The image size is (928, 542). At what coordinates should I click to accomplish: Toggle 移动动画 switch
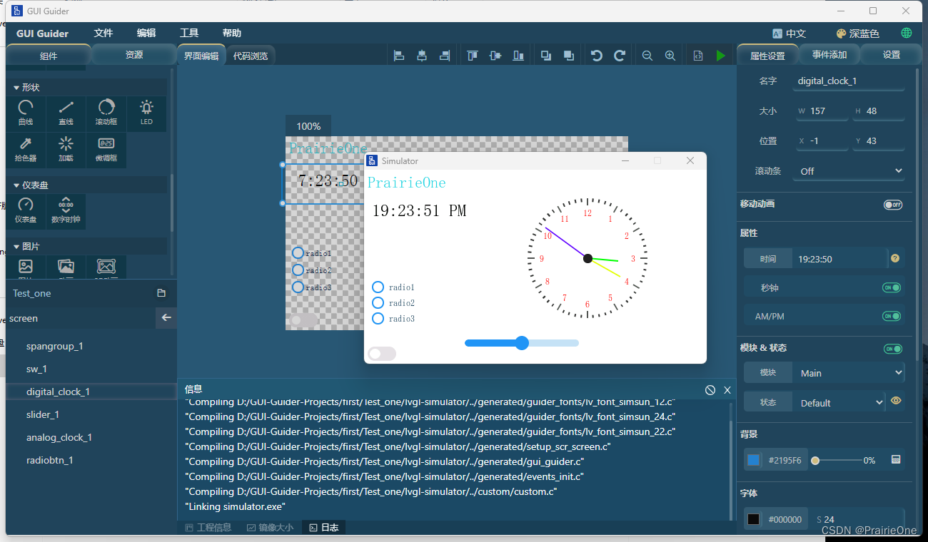(x=893, y=205)
